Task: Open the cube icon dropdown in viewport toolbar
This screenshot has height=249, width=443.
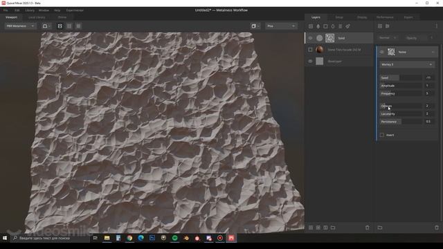Action: click(255, 26)
